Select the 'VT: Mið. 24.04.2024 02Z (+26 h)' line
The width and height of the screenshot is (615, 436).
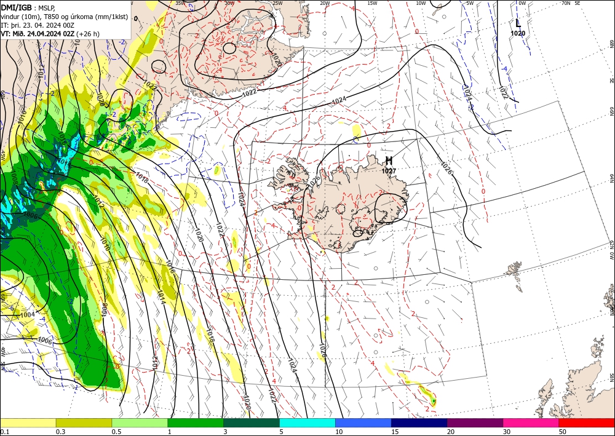(50, 34)
